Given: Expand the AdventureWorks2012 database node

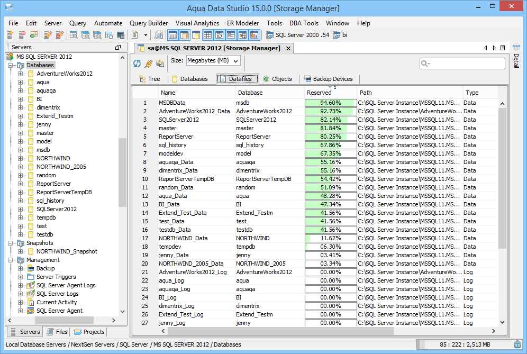Looking at the screenshot, I should (x=21, y=74).
